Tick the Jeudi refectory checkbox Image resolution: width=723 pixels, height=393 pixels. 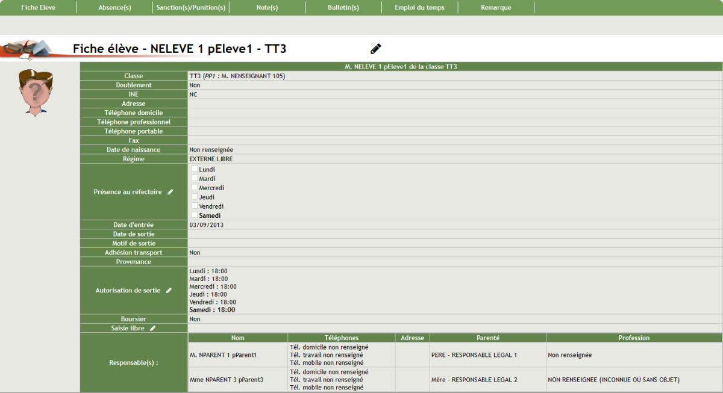coord(195,196)
